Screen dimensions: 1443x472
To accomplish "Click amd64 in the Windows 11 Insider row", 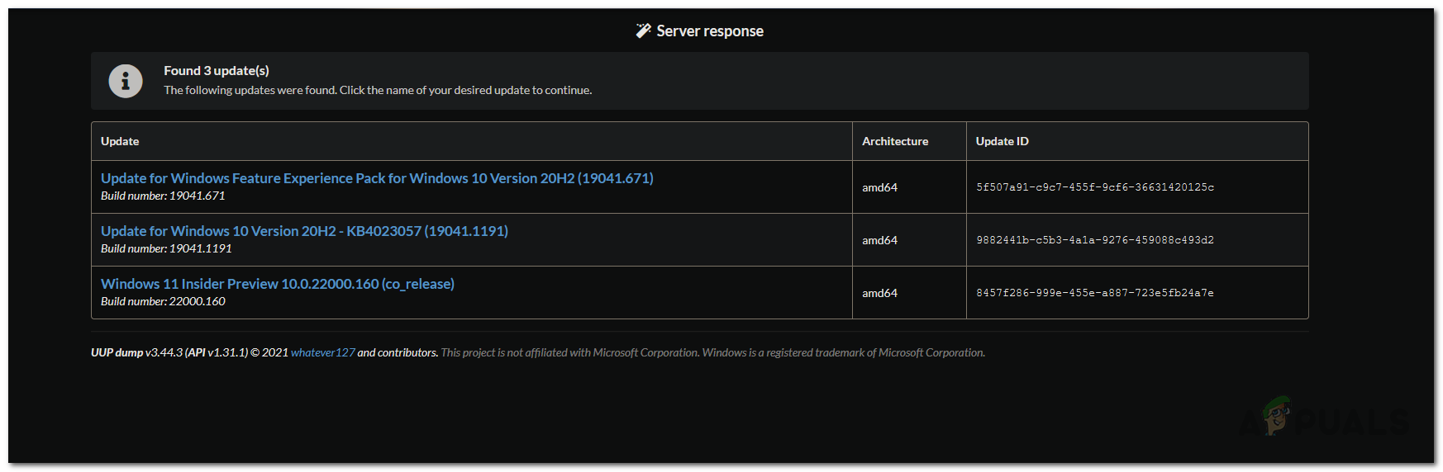I will coord(879,293).
